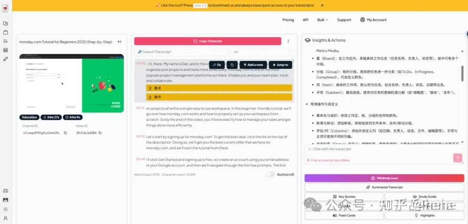Click Jump to on first segment
Viewport: 468px width, 224px height.
280,65
